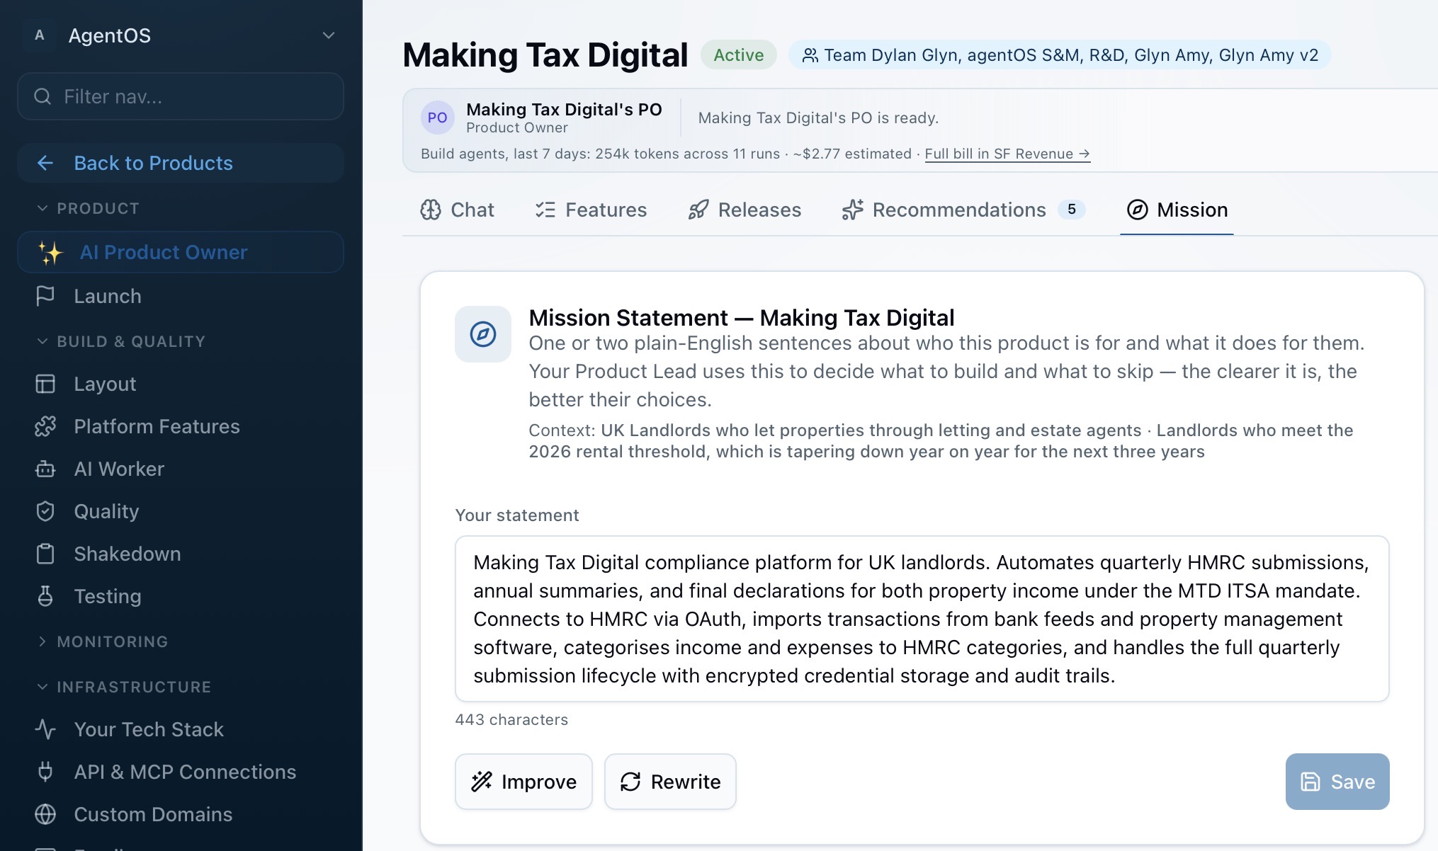Click the Custom Domains globe icon

tap(45, 814)
